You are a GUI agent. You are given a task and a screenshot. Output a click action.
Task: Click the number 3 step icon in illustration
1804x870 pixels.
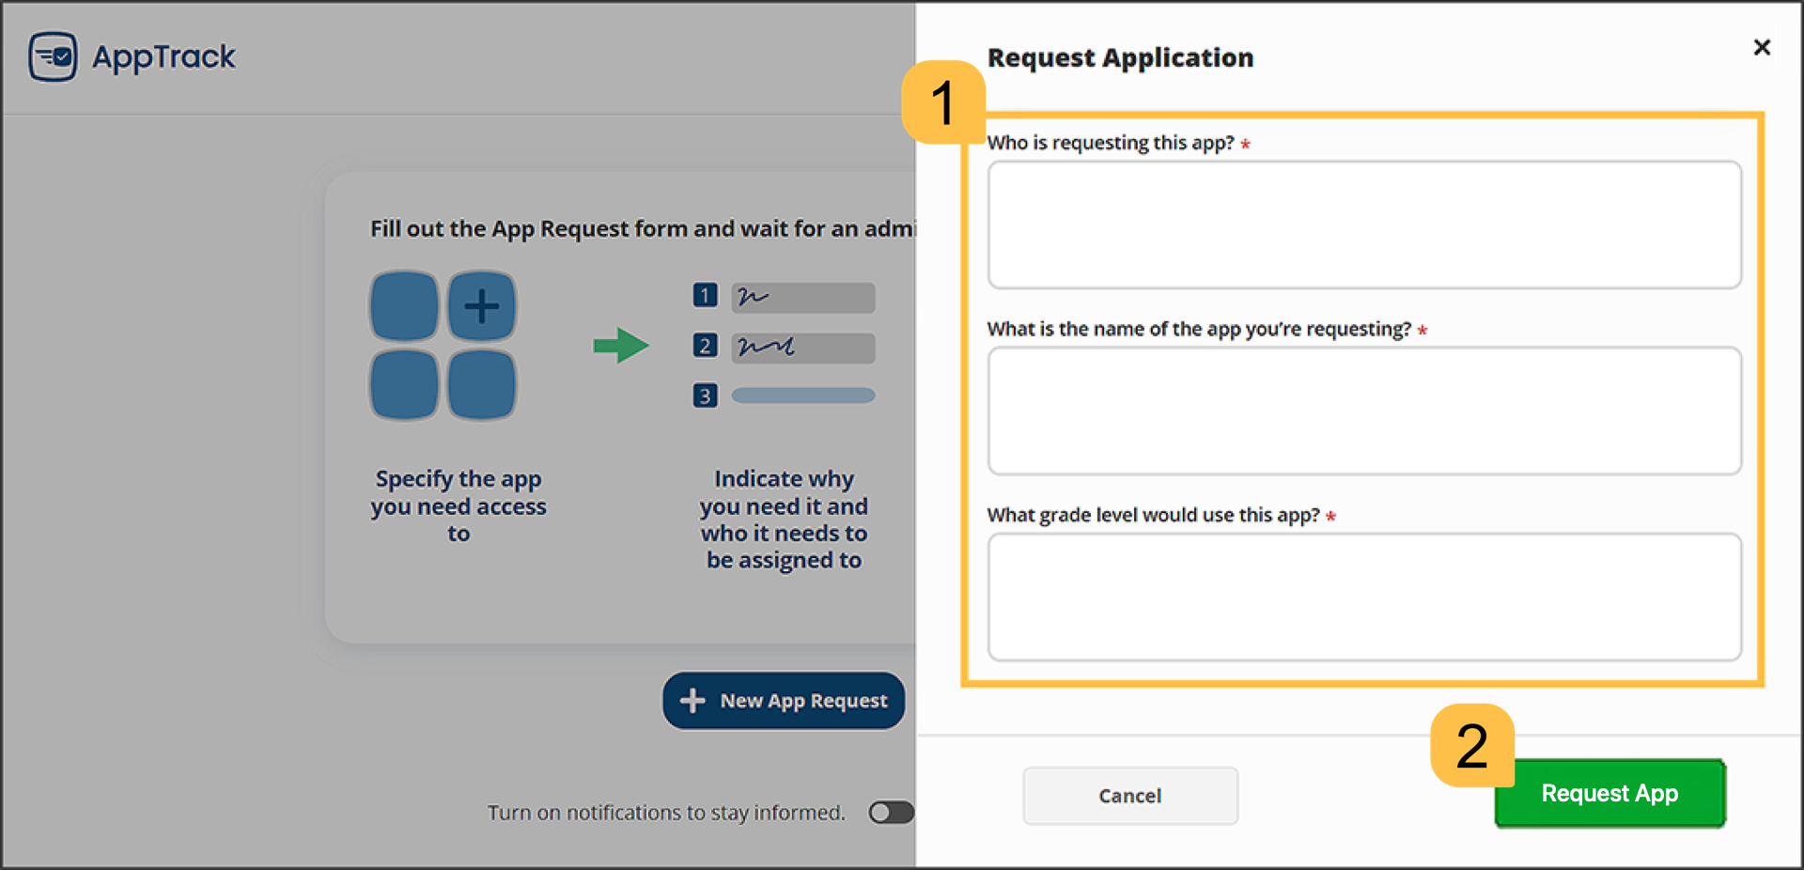pyautogui.click(x=705, y=396)
